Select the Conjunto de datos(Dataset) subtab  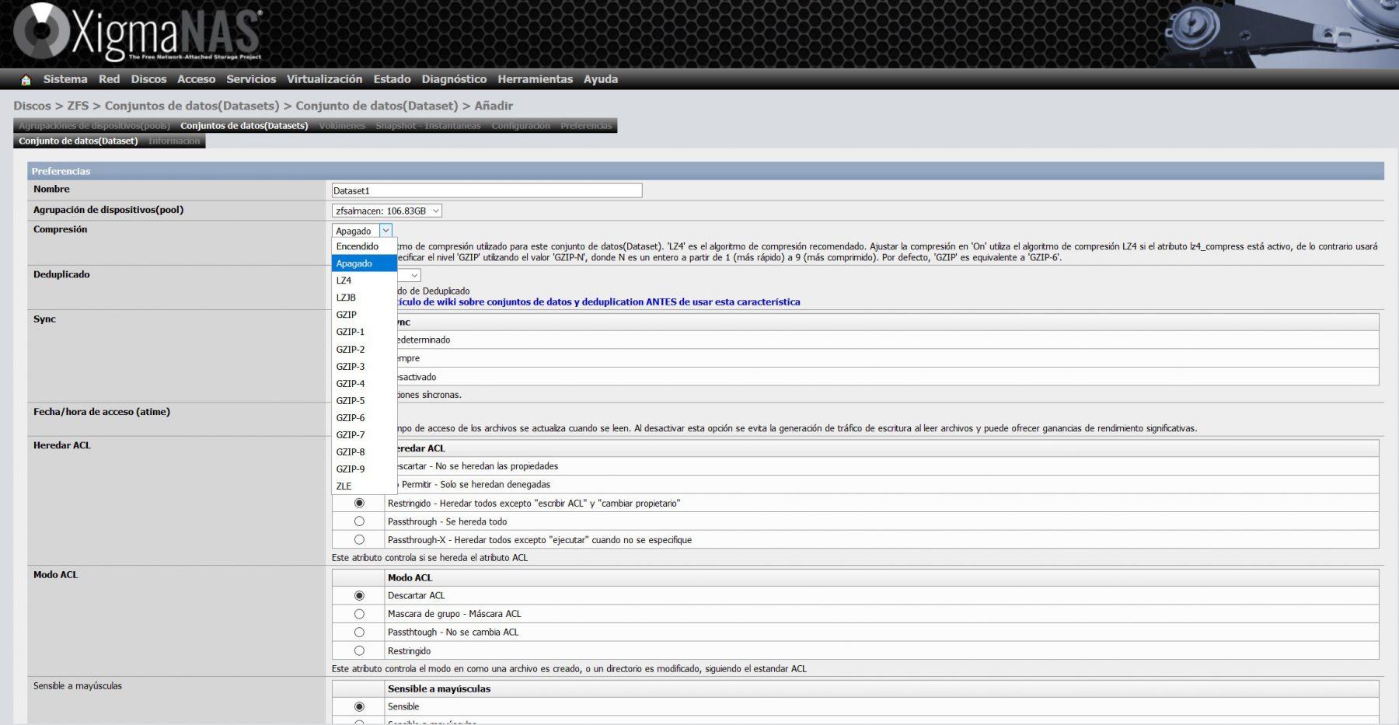click(78, 141)
